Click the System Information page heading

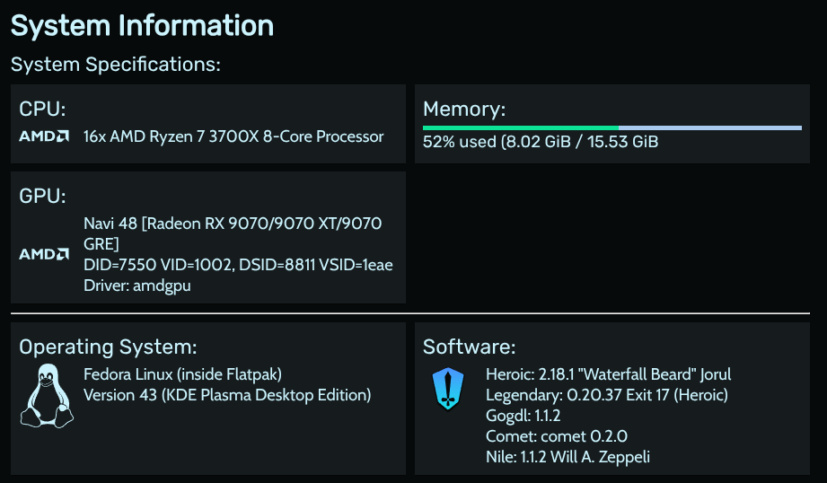tap(142, 25)
